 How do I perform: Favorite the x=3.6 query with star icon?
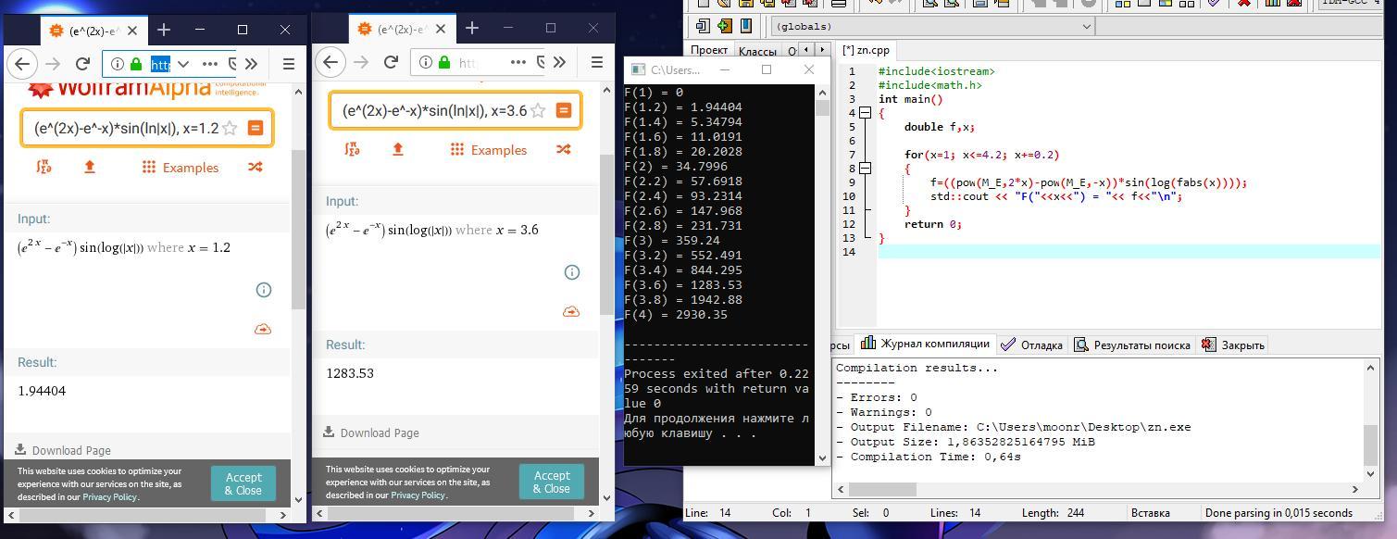pos(538,110)
